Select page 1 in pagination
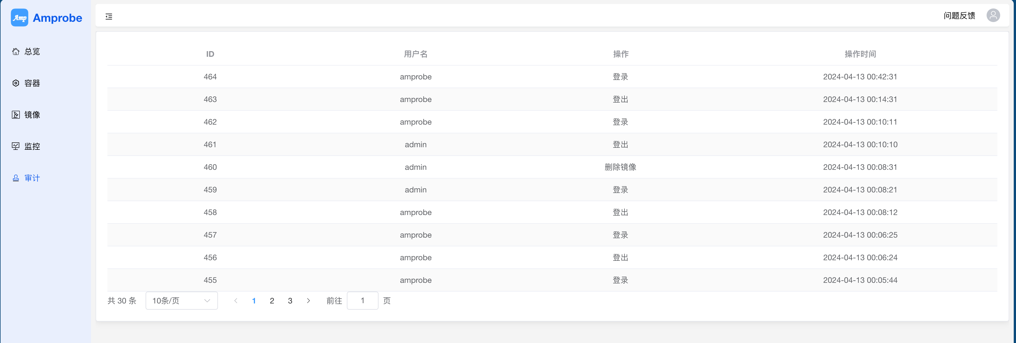 (x=254, y=301)
